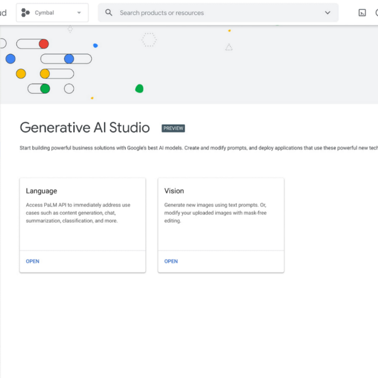The width and height of the screenshot is (378, 378).
Task: Expand the search bar chevron arrow
Action: (x=328, y=13)
